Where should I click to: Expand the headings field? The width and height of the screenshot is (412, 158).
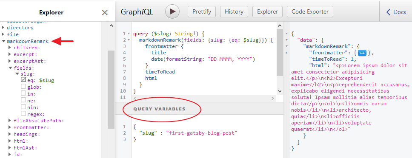click(10, 134)
